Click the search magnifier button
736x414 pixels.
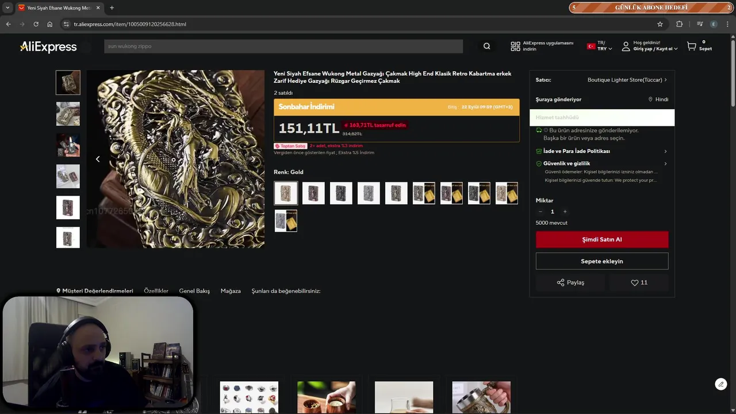(486, 46)
